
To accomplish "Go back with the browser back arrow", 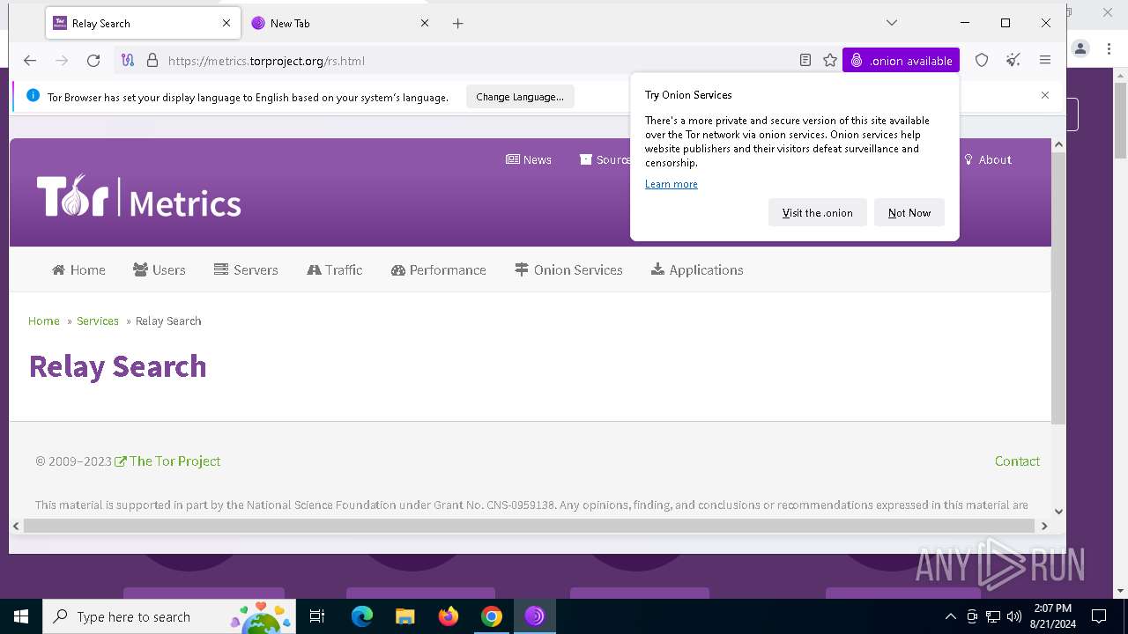I will 30,61.
